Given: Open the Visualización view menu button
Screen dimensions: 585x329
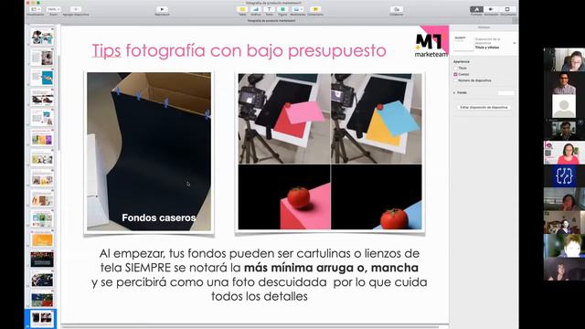Looking at the screenshot, I should (x=35, y=9).
